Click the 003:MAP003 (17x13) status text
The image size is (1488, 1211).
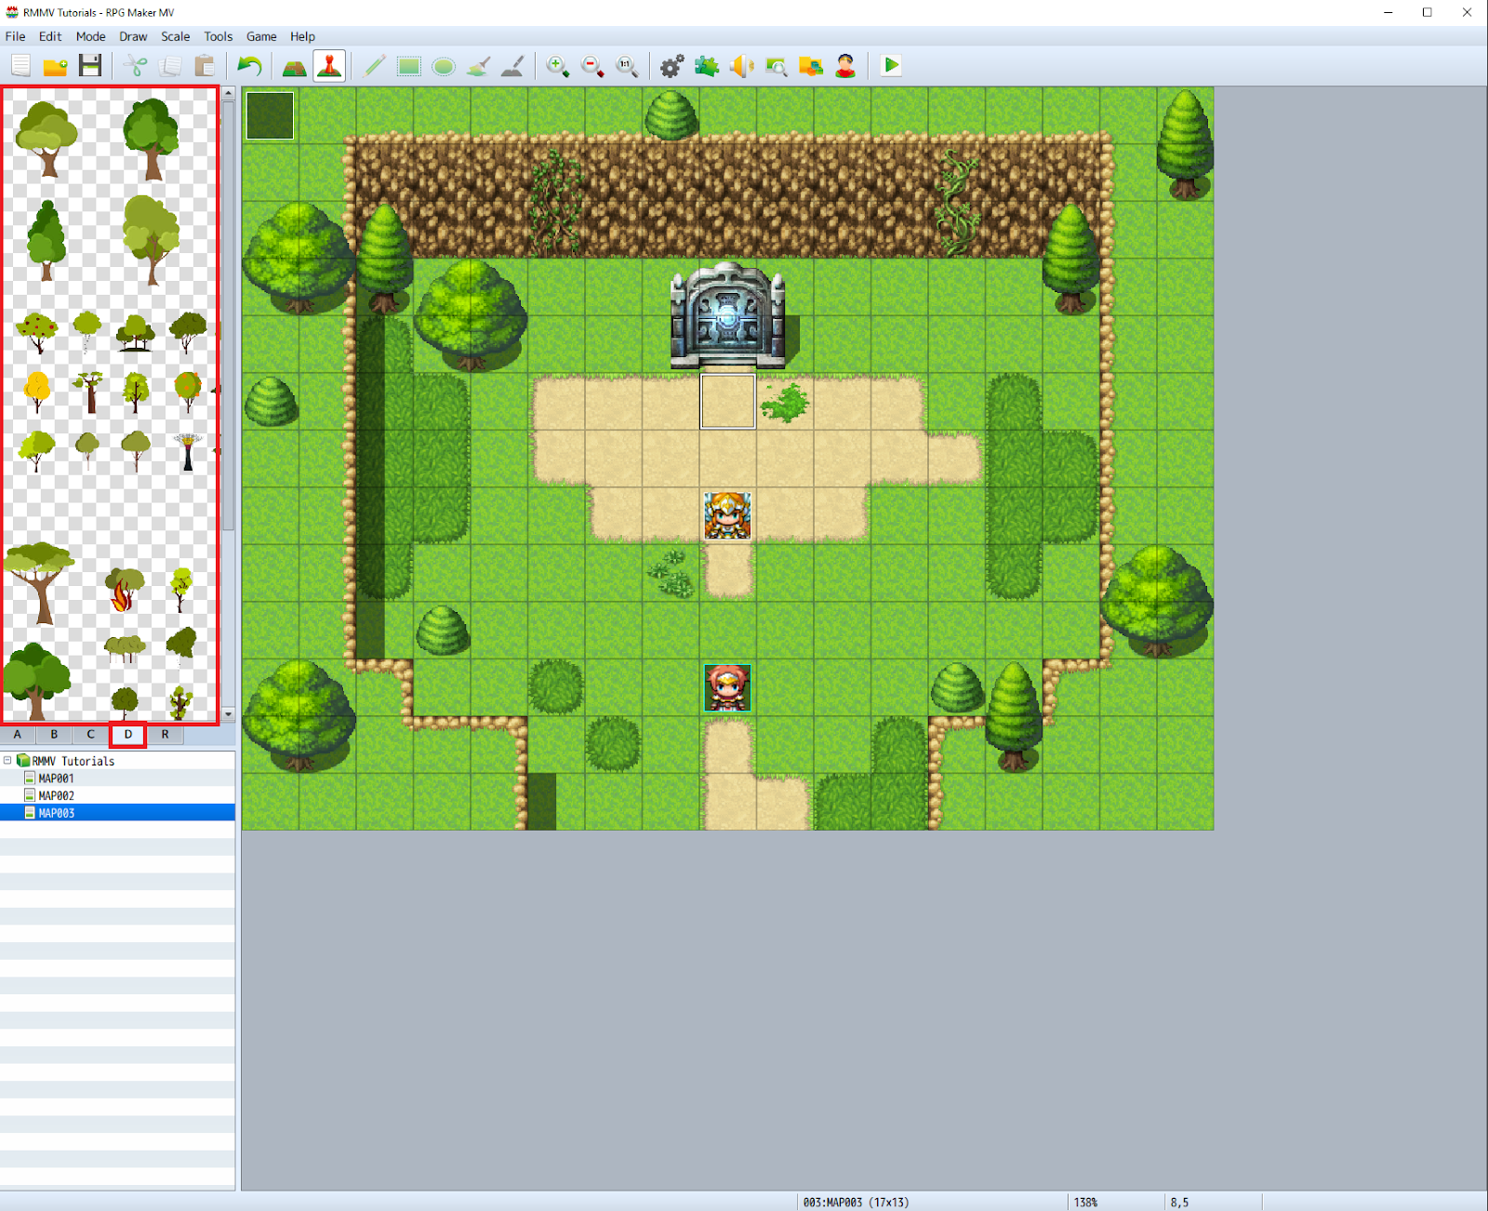pos(856,1203)
